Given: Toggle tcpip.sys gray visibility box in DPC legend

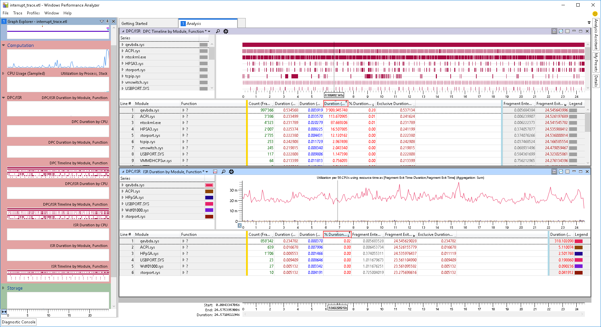Looking at the screenshot, I should coord(204,76).
